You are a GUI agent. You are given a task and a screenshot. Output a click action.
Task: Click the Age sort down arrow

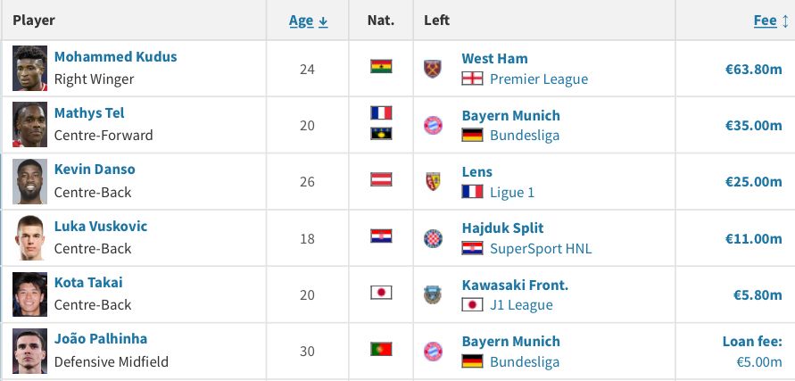[x=323, y=21]
